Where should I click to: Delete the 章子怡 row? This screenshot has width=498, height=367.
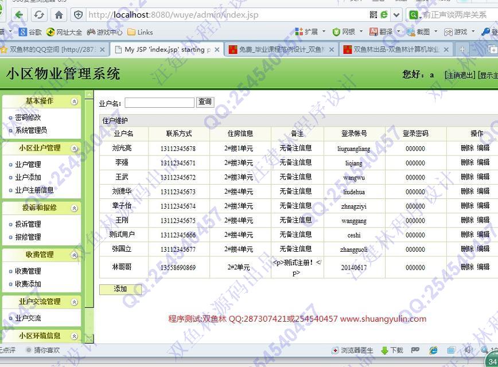coord(467,206)
